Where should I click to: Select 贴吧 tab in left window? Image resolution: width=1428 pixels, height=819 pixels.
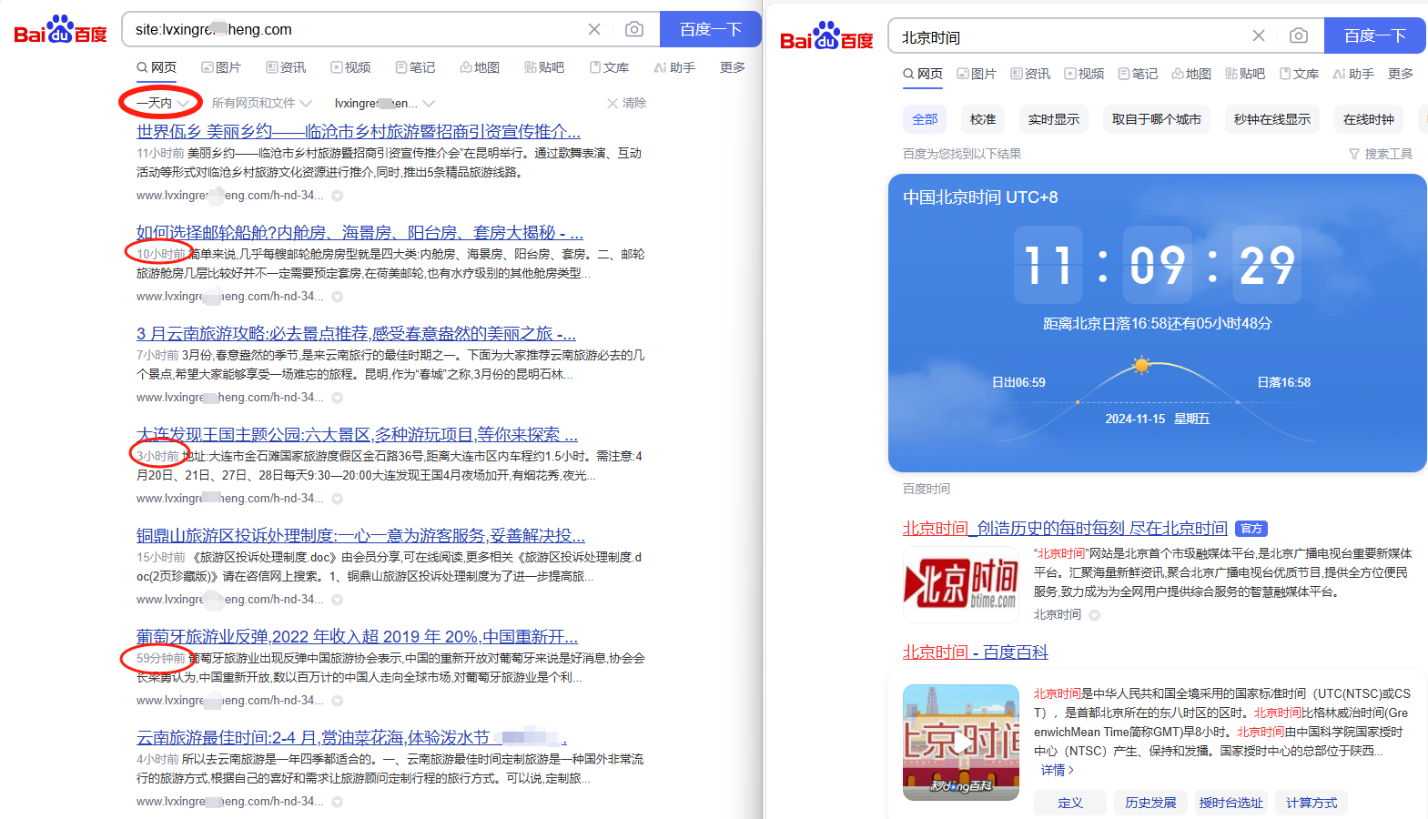(544, 67)
